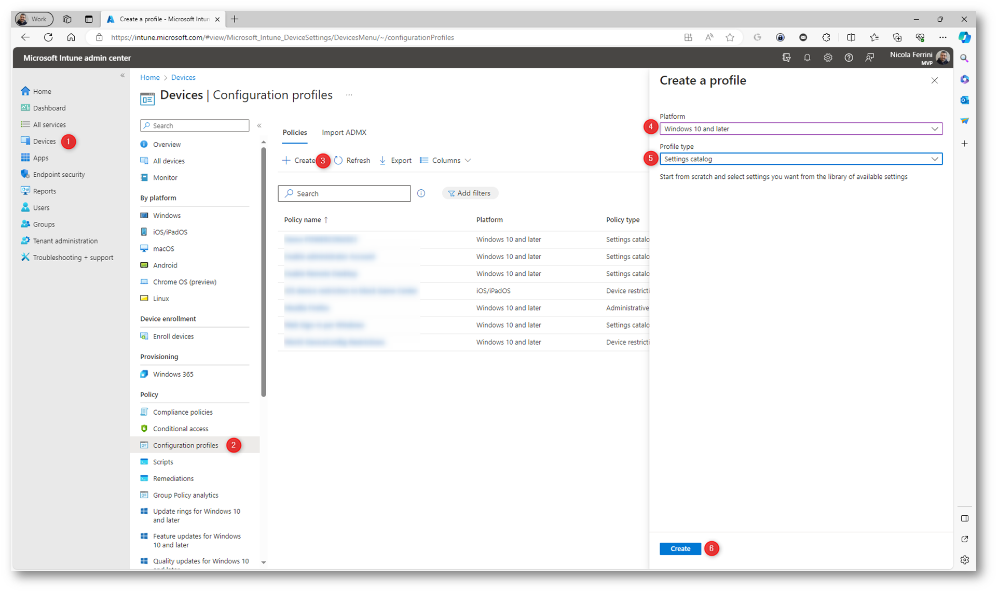Click the notifications bell icon

(807, 58)
